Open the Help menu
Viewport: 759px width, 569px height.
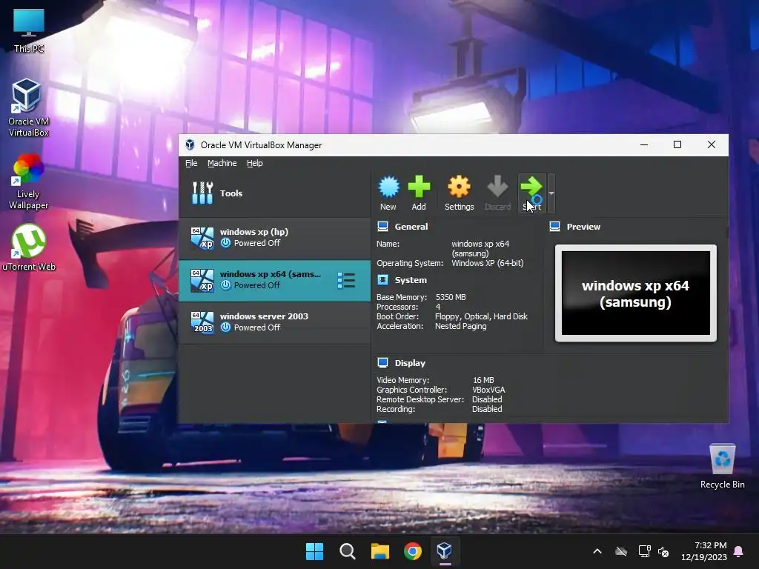255,163
